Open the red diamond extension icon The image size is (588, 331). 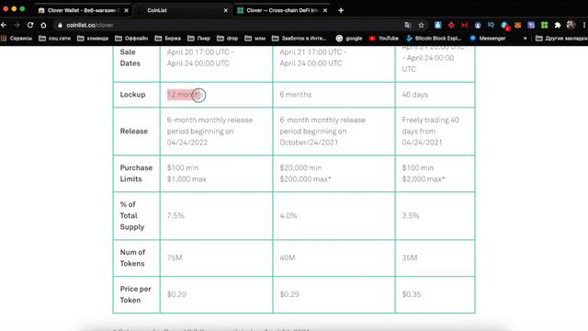tap(451, 25)
